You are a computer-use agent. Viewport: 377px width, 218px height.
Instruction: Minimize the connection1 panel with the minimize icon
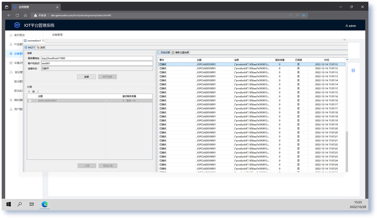coord(344,40)
